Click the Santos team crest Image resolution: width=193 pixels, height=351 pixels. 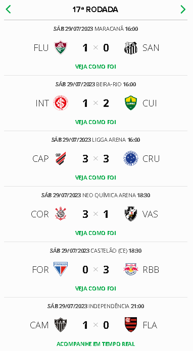pos(131,48)
